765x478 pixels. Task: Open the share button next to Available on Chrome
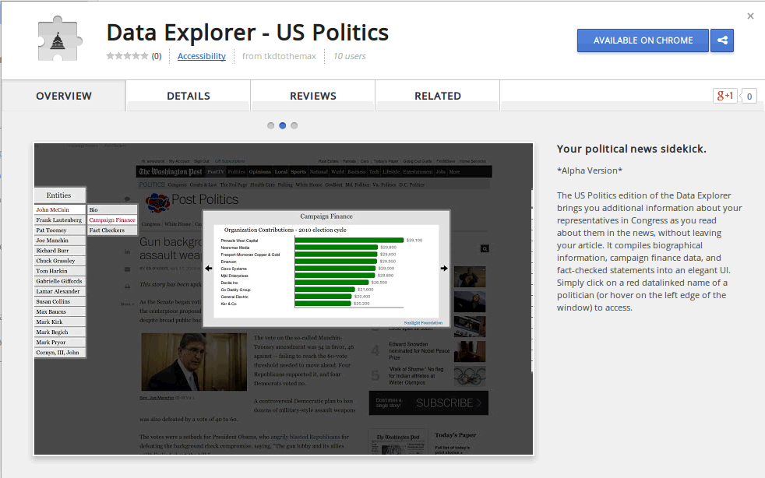[x=722, y=40]
